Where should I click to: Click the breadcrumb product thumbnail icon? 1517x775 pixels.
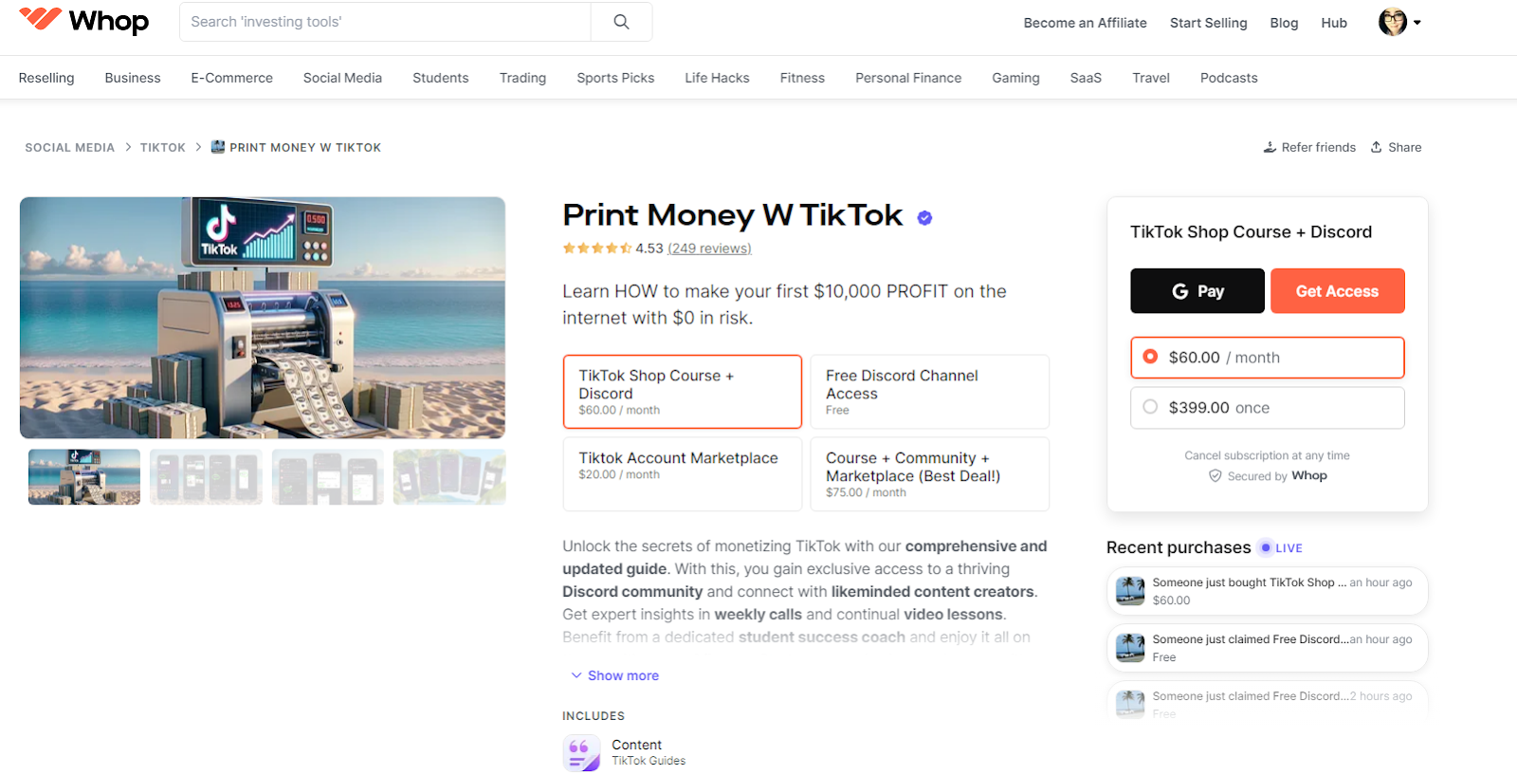217,147
